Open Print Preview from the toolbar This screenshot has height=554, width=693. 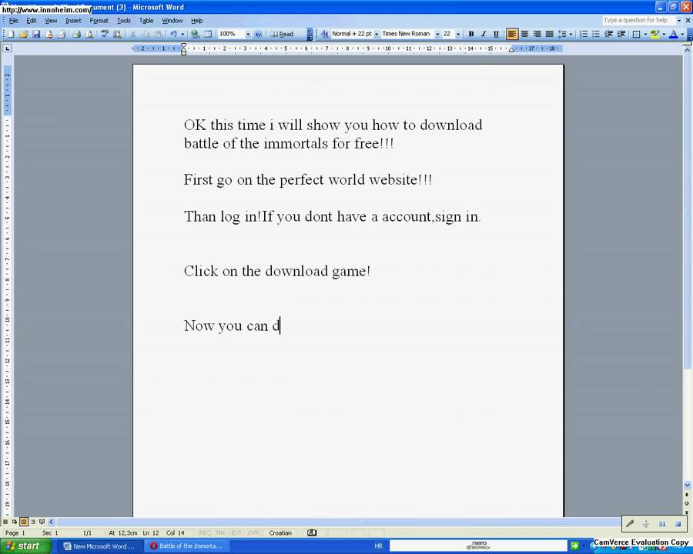(89, 34)
